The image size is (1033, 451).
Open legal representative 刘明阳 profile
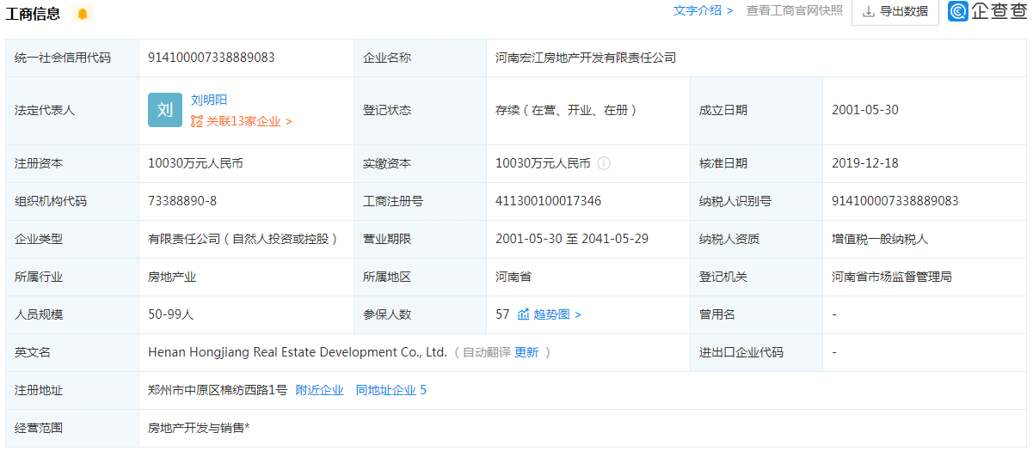click(x=209, y=100)
